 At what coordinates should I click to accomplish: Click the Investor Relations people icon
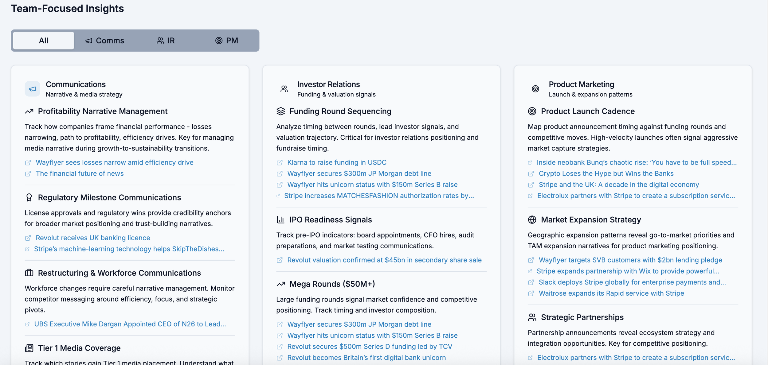tap(284, 89)
